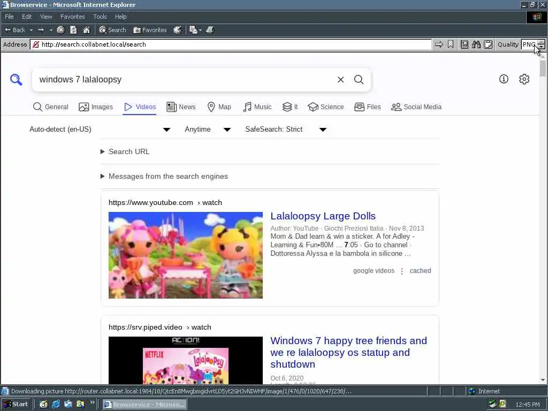This screenshot has width=548, height=411.
Task: Click the bookmark icon beside address bar
Action: [x=451, y=44]
